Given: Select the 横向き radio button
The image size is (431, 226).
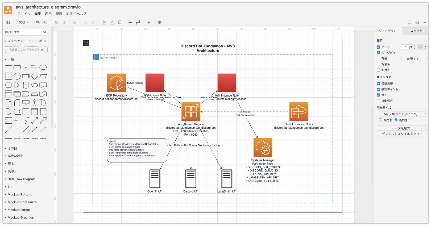Looking at the screenshot, I should [396, 120].
